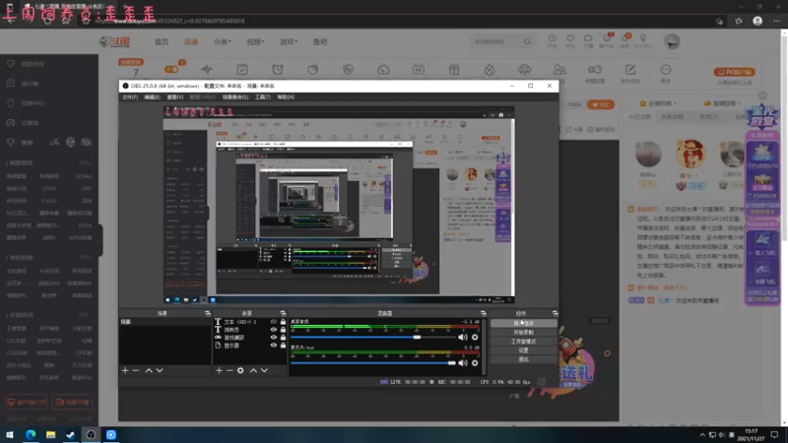Open OBS 文件(F) menu

[x=130, y=96]
